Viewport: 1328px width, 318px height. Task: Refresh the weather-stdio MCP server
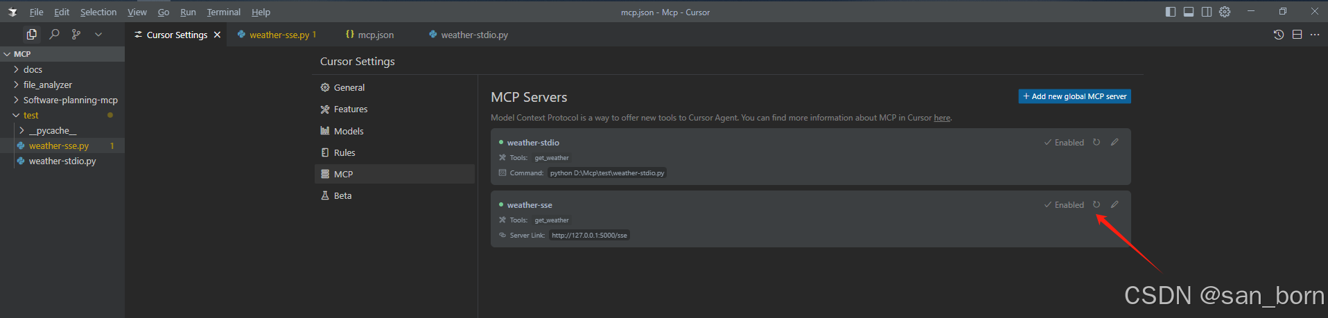(1097, 142)
